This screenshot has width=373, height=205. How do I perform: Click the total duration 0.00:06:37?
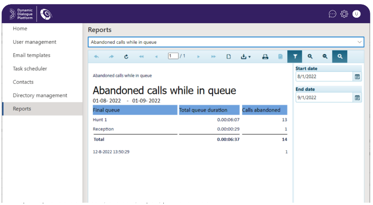coord(228,139)
